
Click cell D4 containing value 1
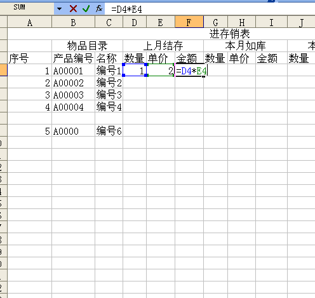[x=135, y=70]
